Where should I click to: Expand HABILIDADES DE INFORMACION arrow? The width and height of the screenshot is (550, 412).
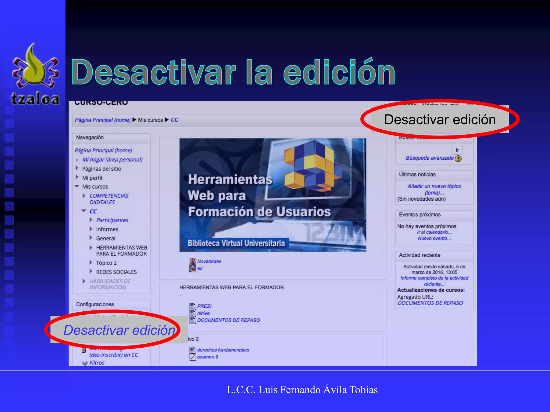coord(84,281)
